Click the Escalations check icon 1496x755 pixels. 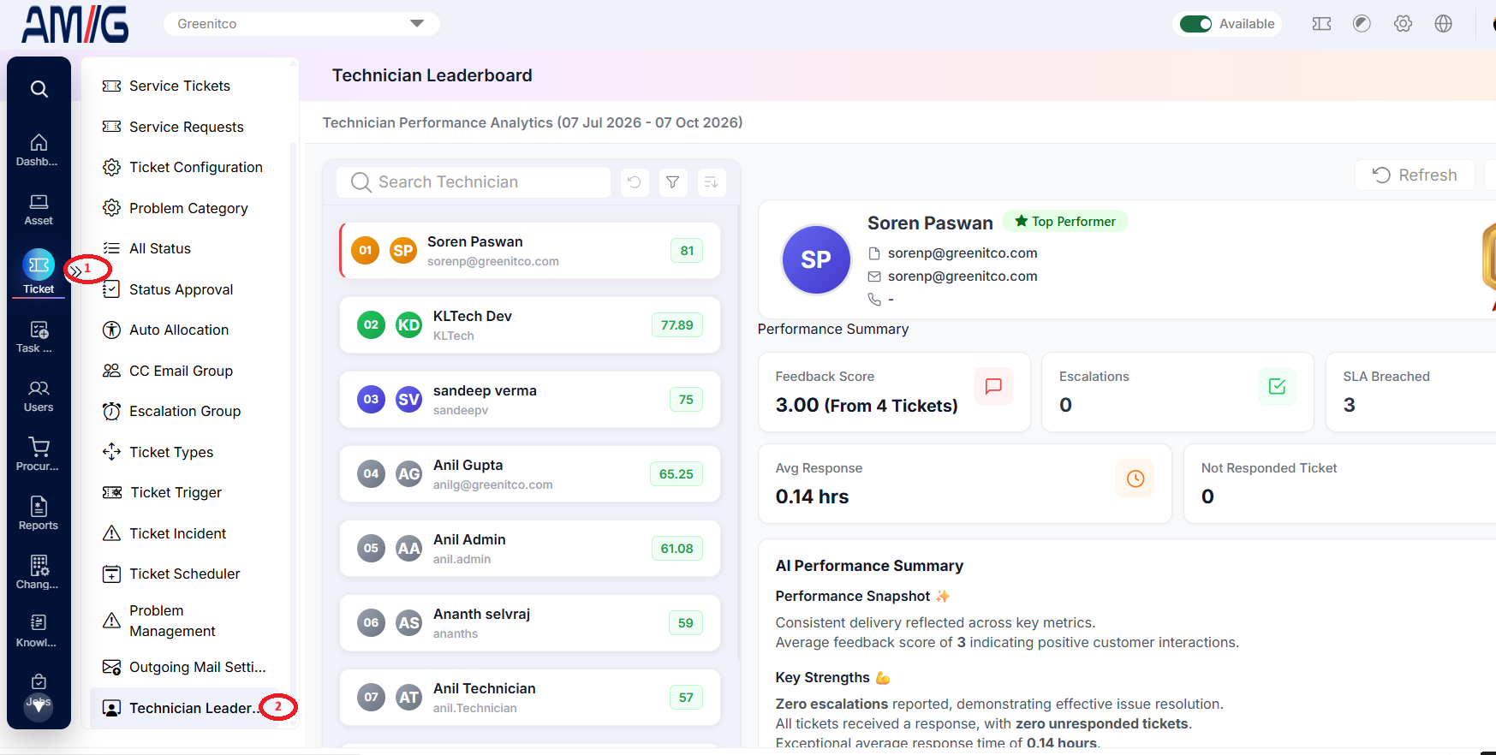1277,387
